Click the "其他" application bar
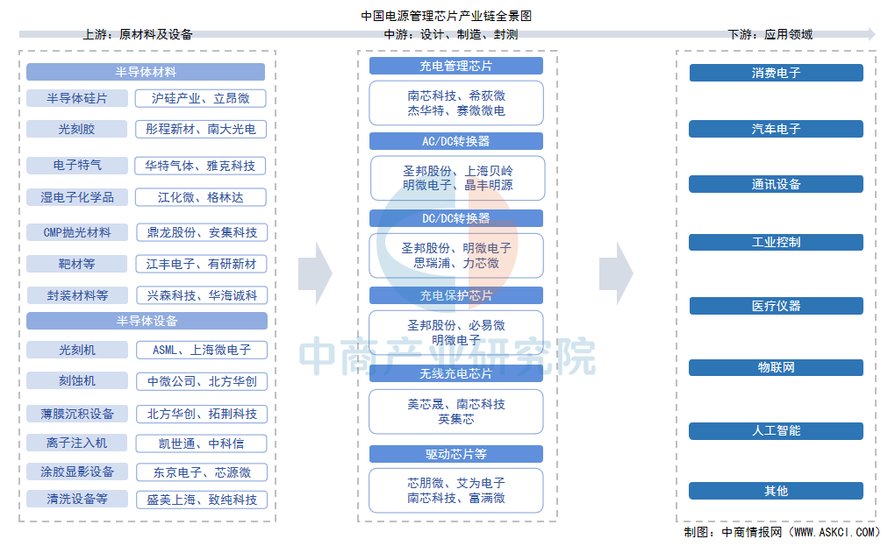This screenshot has height=546, width=895. 776,491
